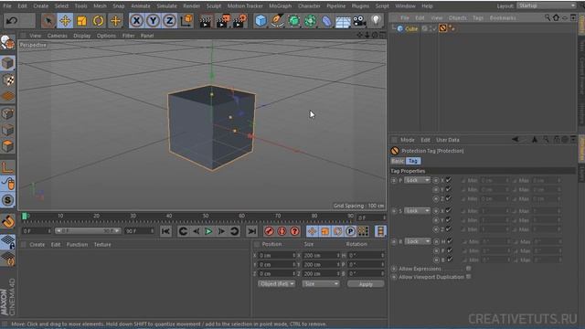Open the Size mode dropdown
Image resolution: width=585 pixels, height=329 pixels.
(x=321, y=284)
